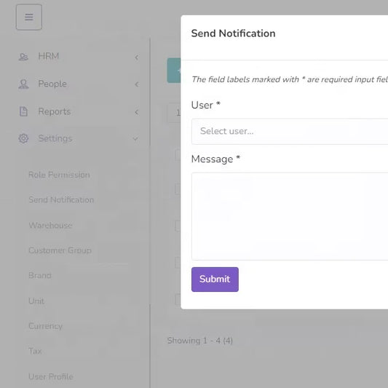Expand the Reports menu chevron
Screen dimensions: 388x388
[x=137, y=112]
